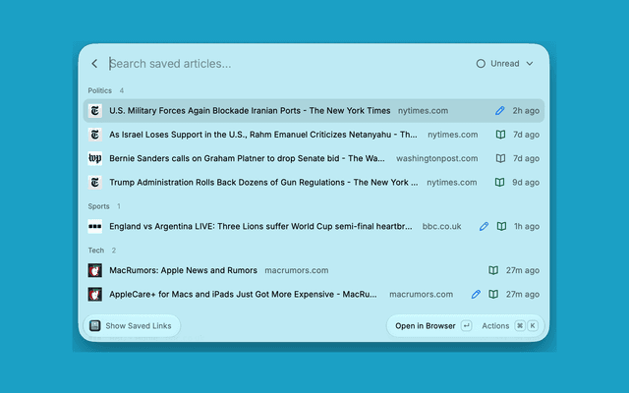
Task: Click the Washington Post favicon on Bernie Sanders row
Action: click(95, 158)
